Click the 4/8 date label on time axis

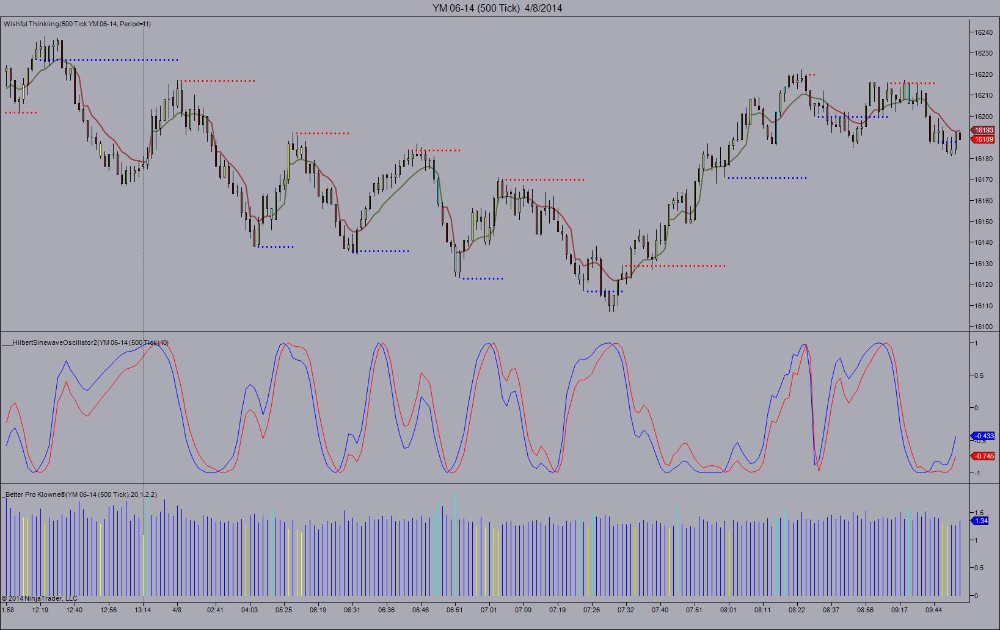(x=177, y=609)
